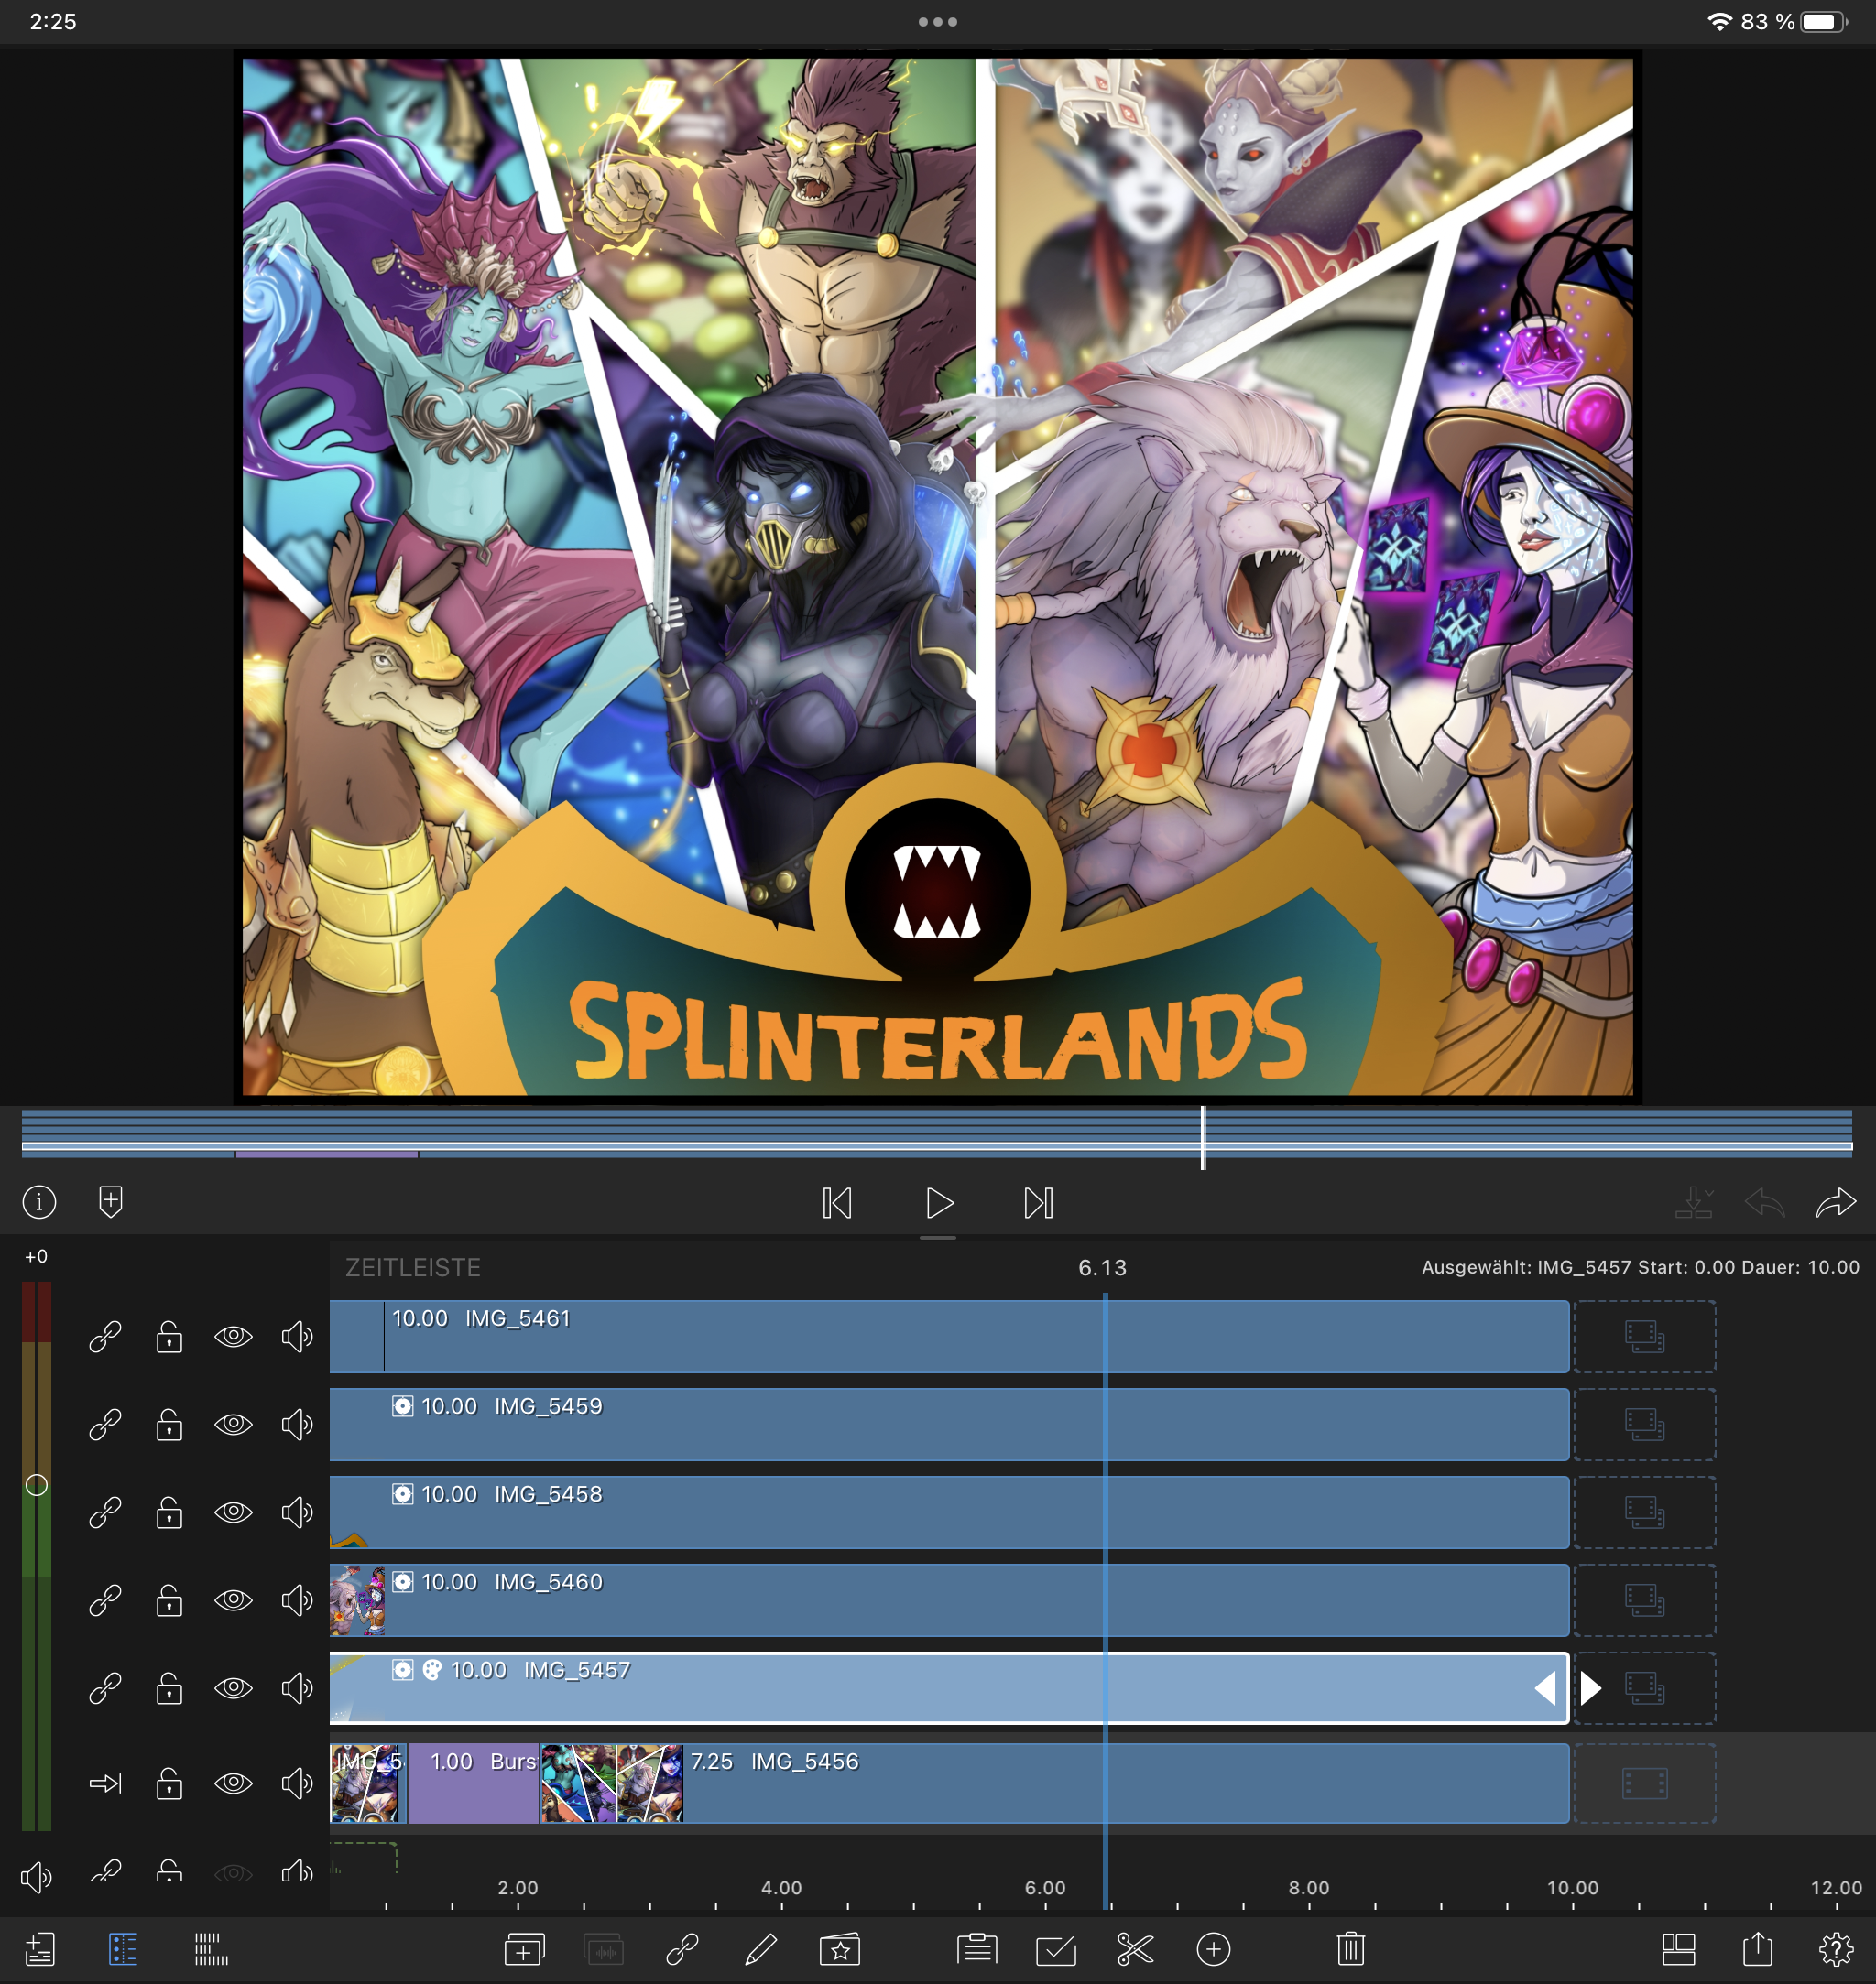Toggle link on the IMG_5460 track

105,1600
